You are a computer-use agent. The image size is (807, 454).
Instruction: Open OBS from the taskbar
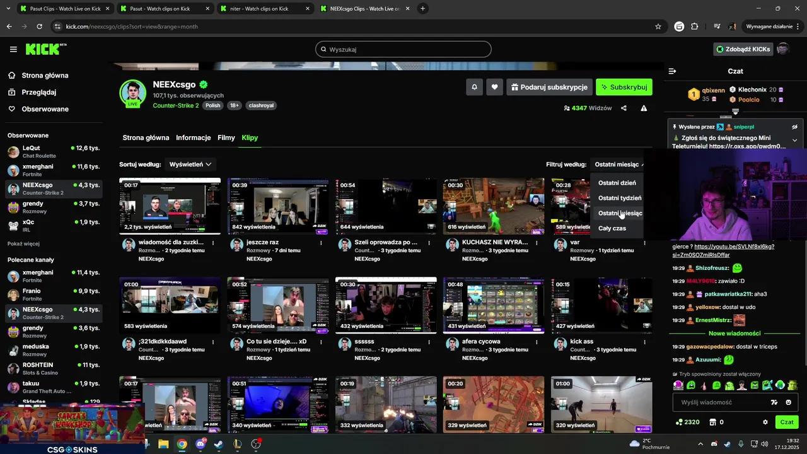tap(256, 444)
